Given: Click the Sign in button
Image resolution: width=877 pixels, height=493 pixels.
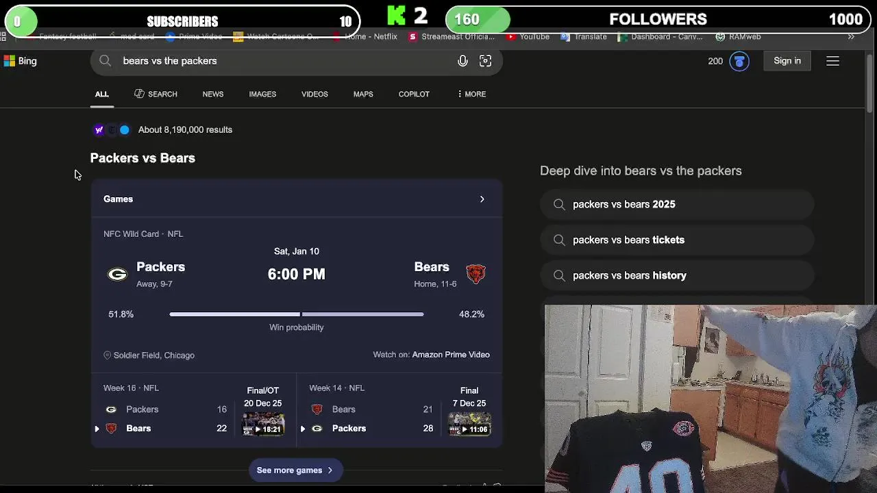Looking at the screenshot, I should click(x=787, y=61).
